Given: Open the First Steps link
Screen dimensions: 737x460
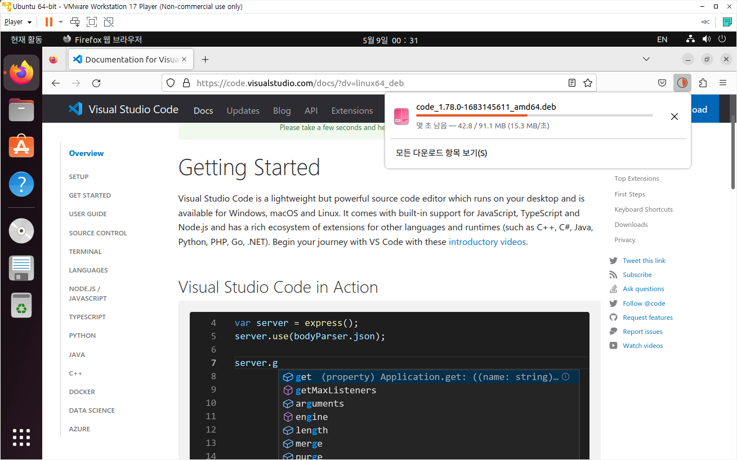Looking at the screenshot, I should tap(629, 194).
